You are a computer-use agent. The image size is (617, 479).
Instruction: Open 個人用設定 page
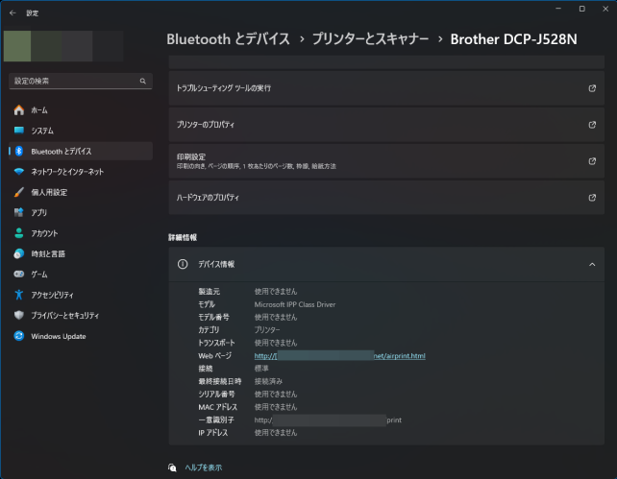coord(81,192)
